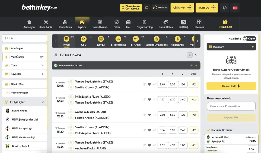Screen dimensions: 261x153
Task: Toggle Hızlı Bahis Kapat switch
Action: click(249, 38)
